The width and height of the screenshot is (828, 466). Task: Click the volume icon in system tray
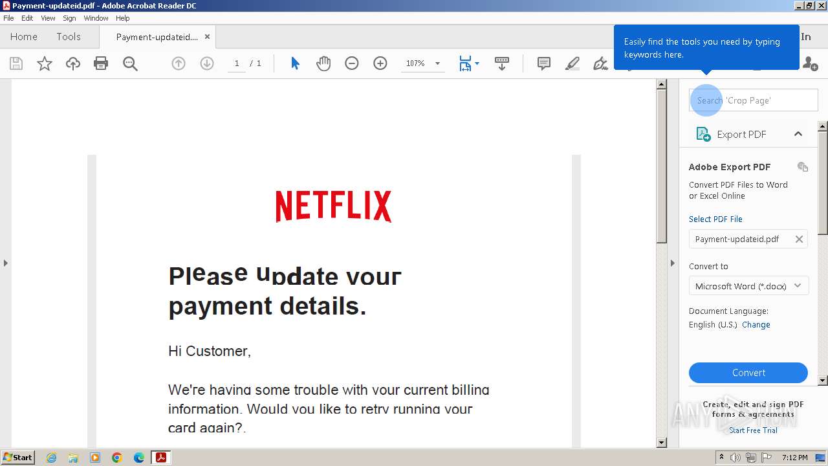click(x=735, y=458)
